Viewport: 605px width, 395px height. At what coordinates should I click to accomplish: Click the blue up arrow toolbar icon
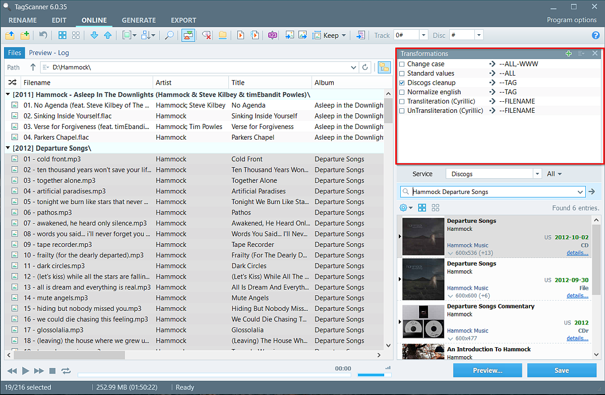[107, 35]
